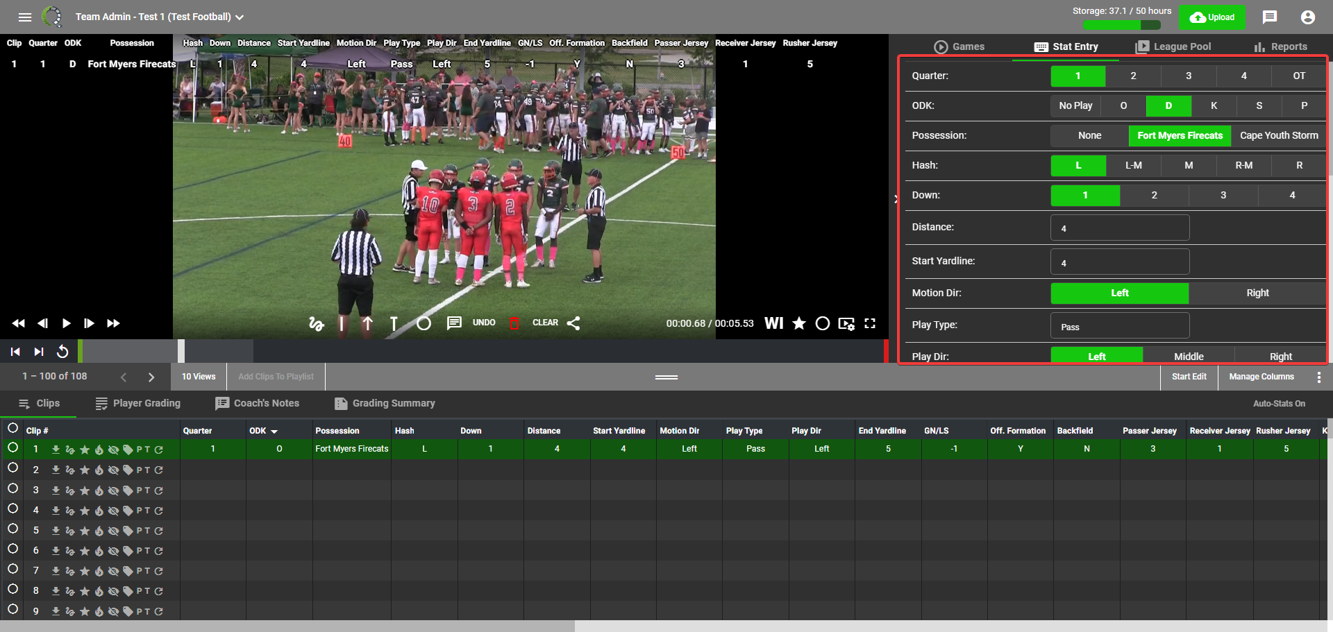Click the Upload button
This screenshot has width=1333, height=632.
(x=1212, y=17)
